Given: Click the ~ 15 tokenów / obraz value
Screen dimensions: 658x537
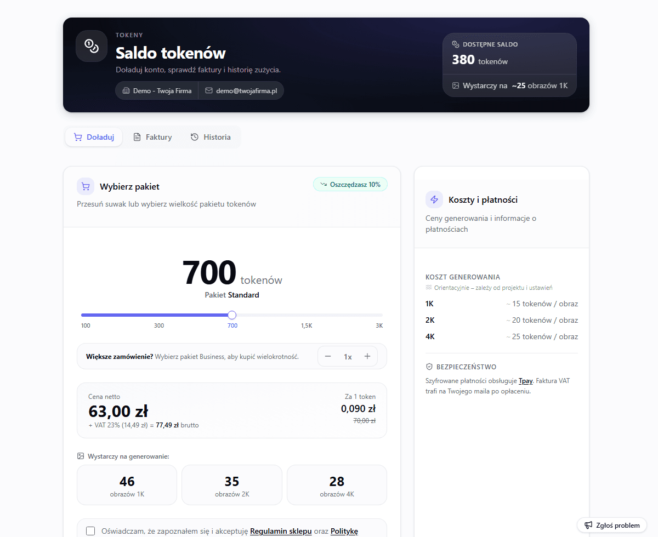Looking at the screenshot, I should point(542,304).
